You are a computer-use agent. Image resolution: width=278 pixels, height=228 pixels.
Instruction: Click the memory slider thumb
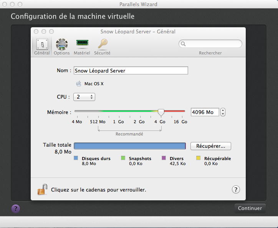(161, 112)
